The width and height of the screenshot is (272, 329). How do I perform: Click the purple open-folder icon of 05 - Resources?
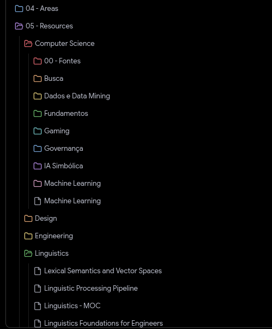19,26
